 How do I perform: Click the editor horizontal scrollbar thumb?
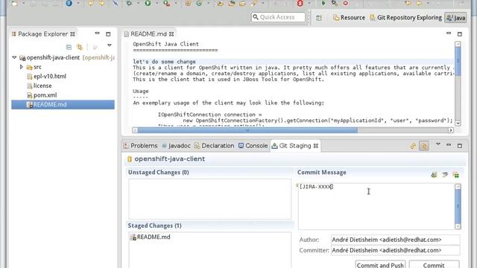point(247,130)
